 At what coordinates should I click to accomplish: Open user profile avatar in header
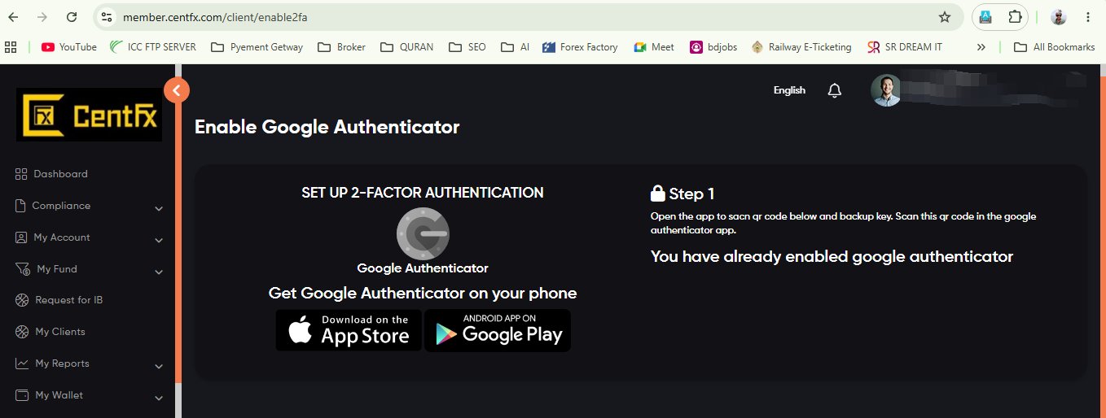pos(885,90)
